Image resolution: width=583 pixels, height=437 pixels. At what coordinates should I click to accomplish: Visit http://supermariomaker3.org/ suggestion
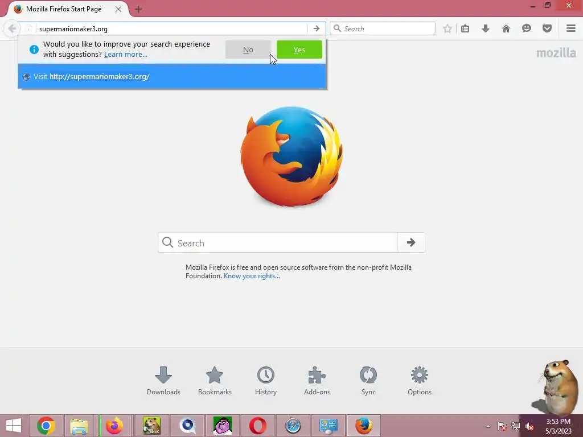(172, 77)
